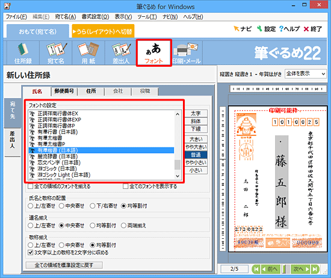Image resolution: width=331 pixels, height=278 pixels.
Task: Set font size to 小さい
Action: click(196, 170)
